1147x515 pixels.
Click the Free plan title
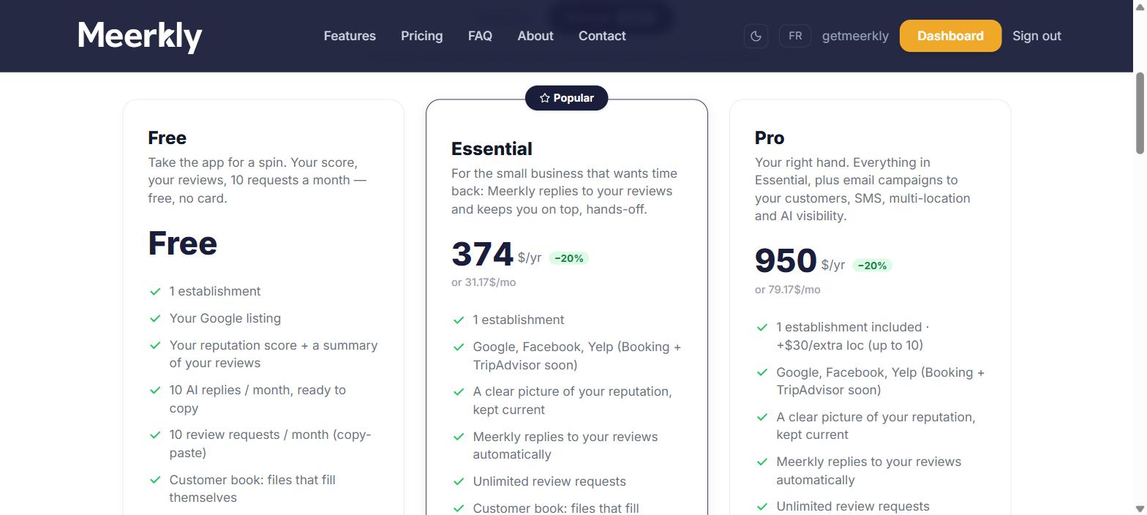pyautogui.click(x=167, y=138)
